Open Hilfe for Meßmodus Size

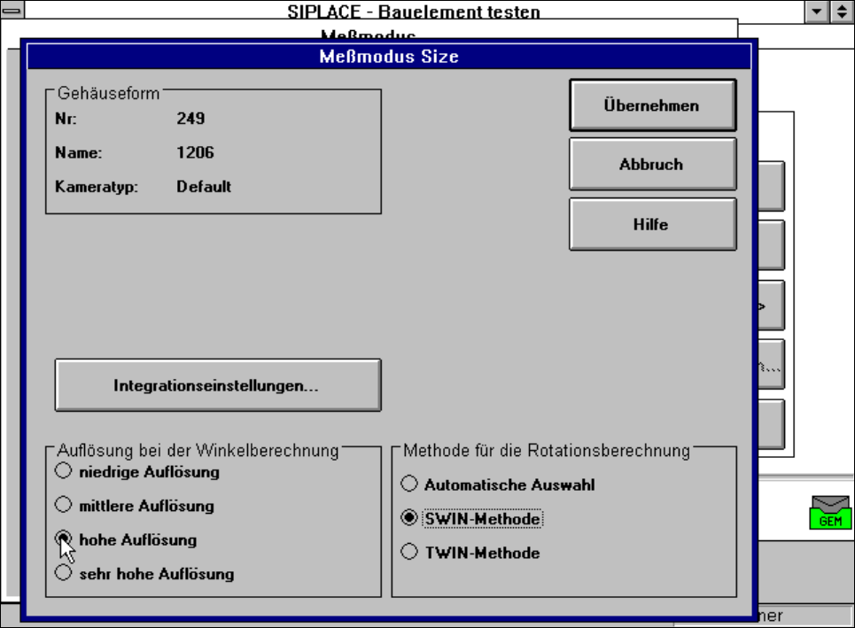(x=653, y=224)
